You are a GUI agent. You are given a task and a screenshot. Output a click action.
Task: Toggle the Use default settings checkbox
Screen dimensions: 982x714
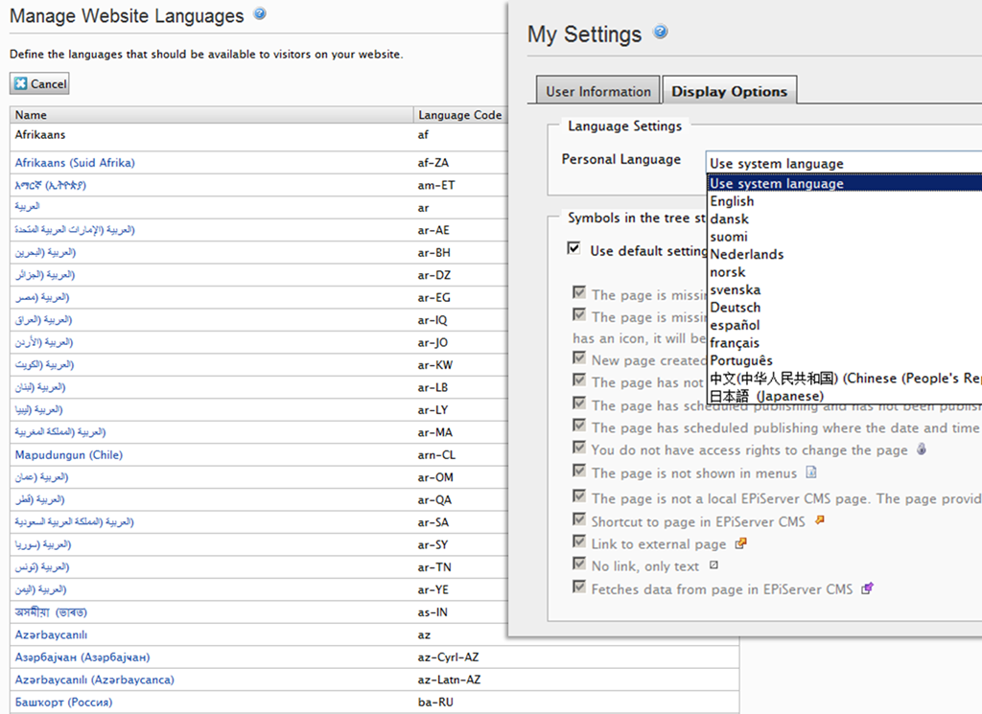(x=573, y=249)
